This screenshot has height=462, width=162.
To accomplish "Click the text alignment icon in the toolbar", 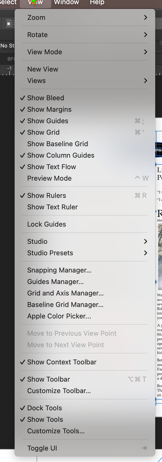I will [10, 23].
